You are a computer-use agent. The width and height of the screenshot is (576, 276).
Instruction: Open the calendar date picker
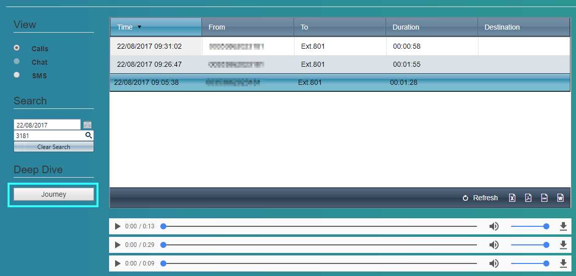point(87,125)
